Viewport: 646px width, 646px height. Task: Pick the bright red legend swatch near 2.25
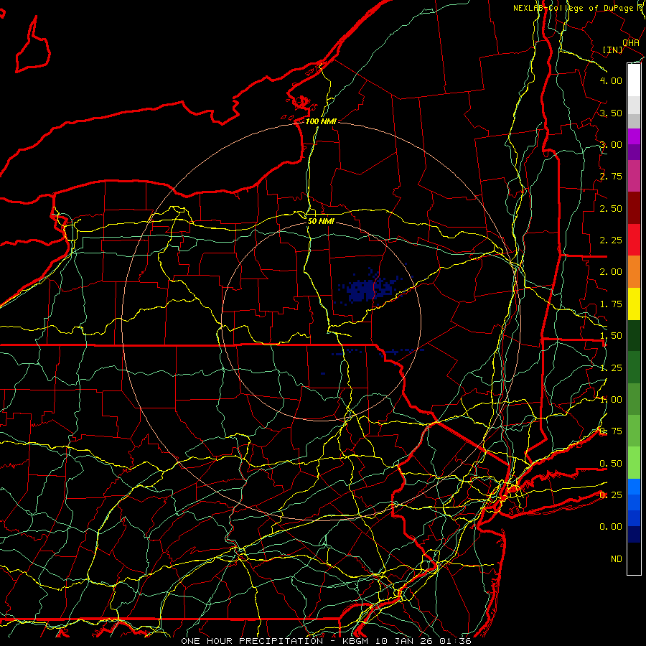point(634,240)
